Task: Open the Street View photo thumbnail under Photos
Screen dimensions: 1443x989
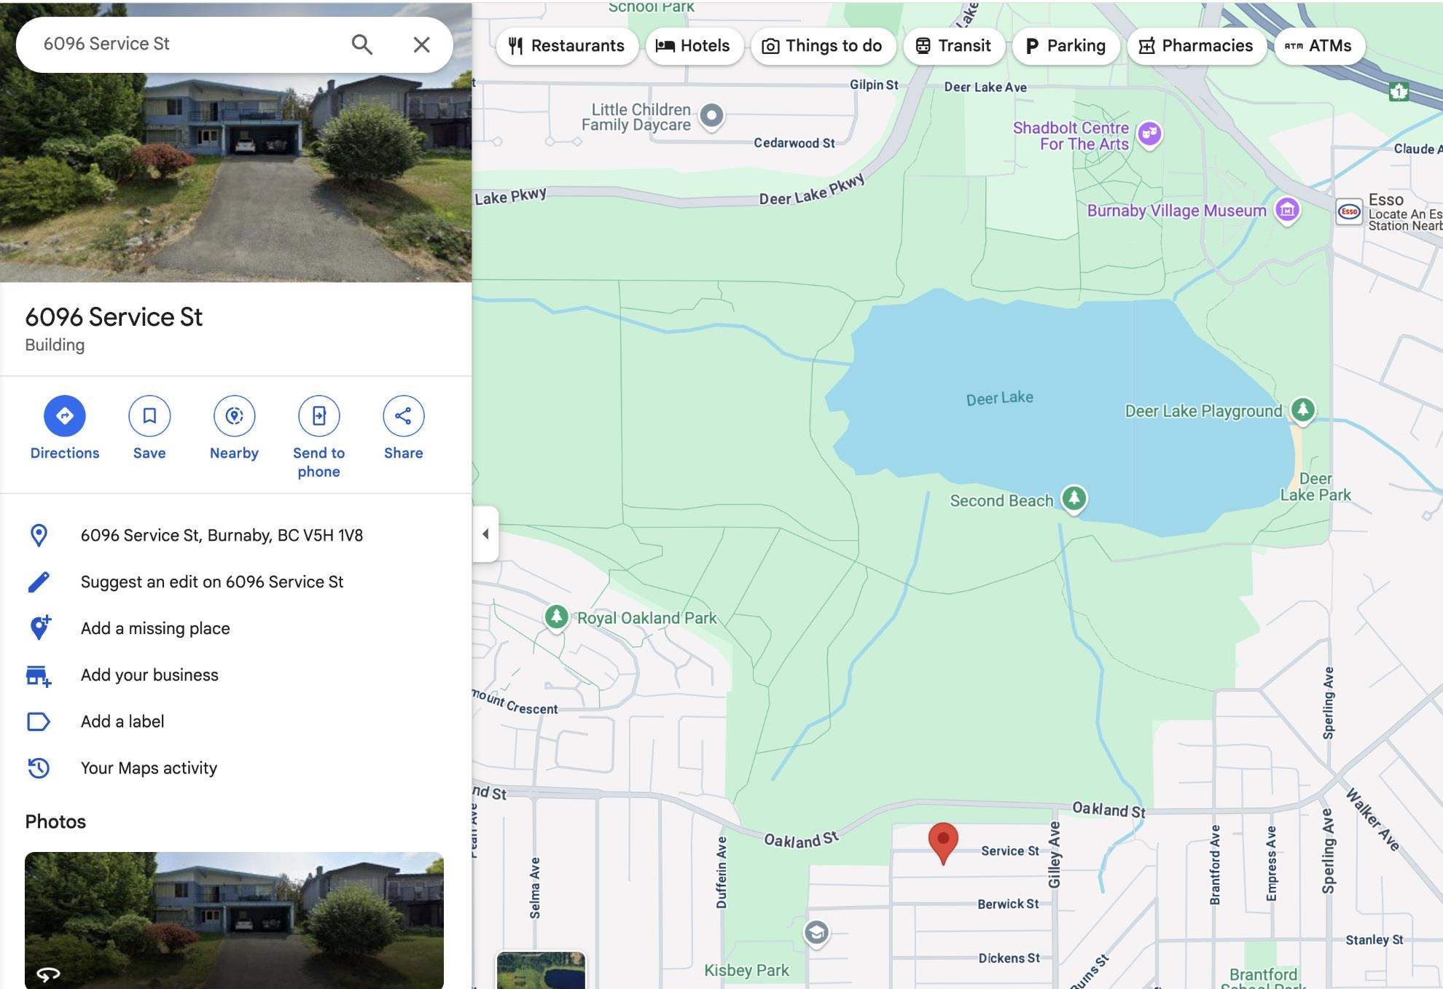Action: [234, 920]
